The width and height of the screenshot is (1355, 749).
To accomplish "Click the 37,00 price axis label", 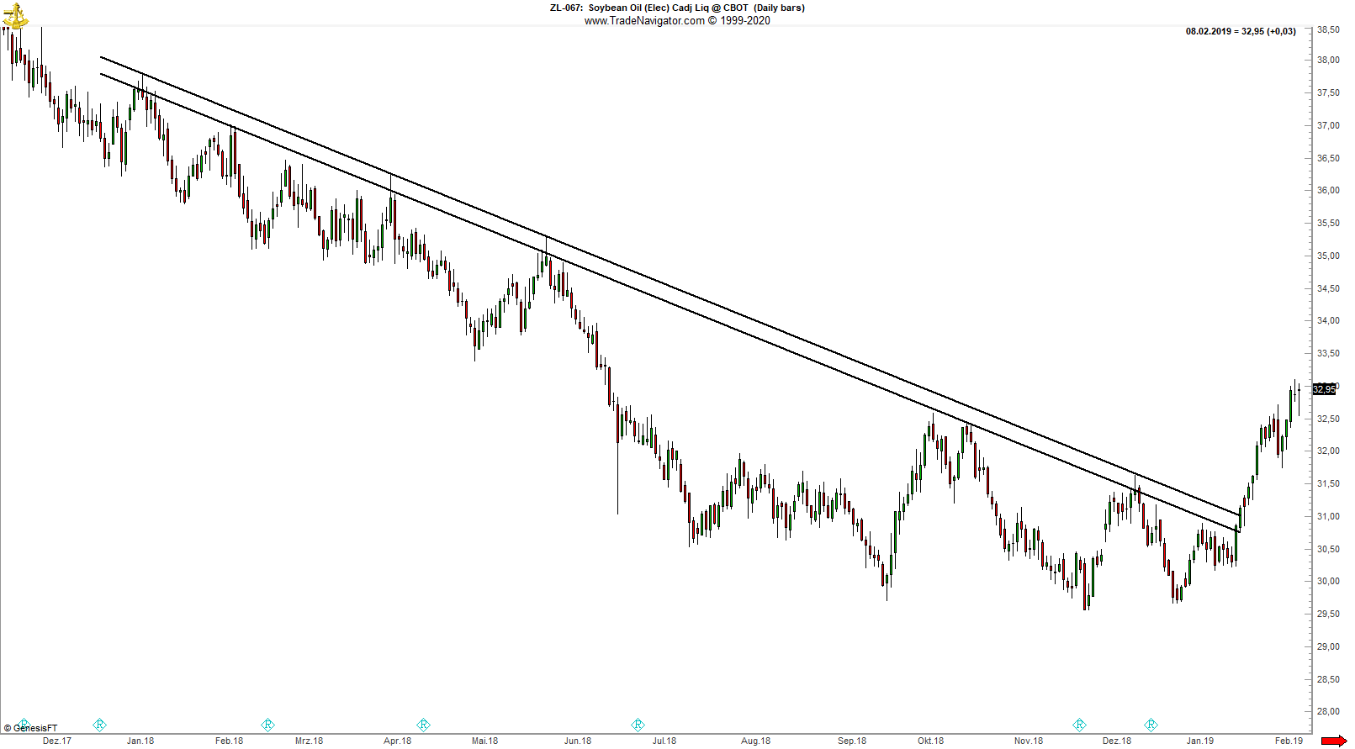I will pos(1328,125).
